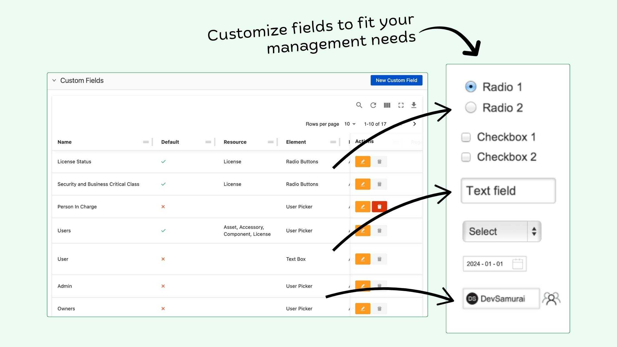The height and width of the screenshot is (347, 617).
Task: Toggle full screen table view icon
Action: [401, 105]
